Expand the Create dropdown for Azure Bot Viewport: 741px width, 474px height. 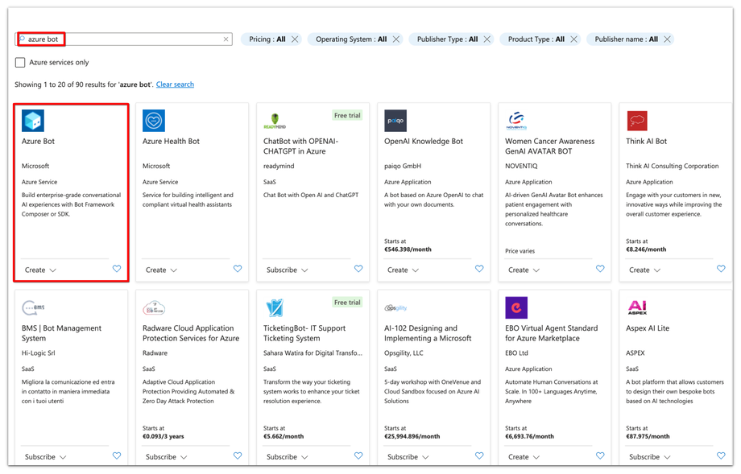(x=40, y=270)
